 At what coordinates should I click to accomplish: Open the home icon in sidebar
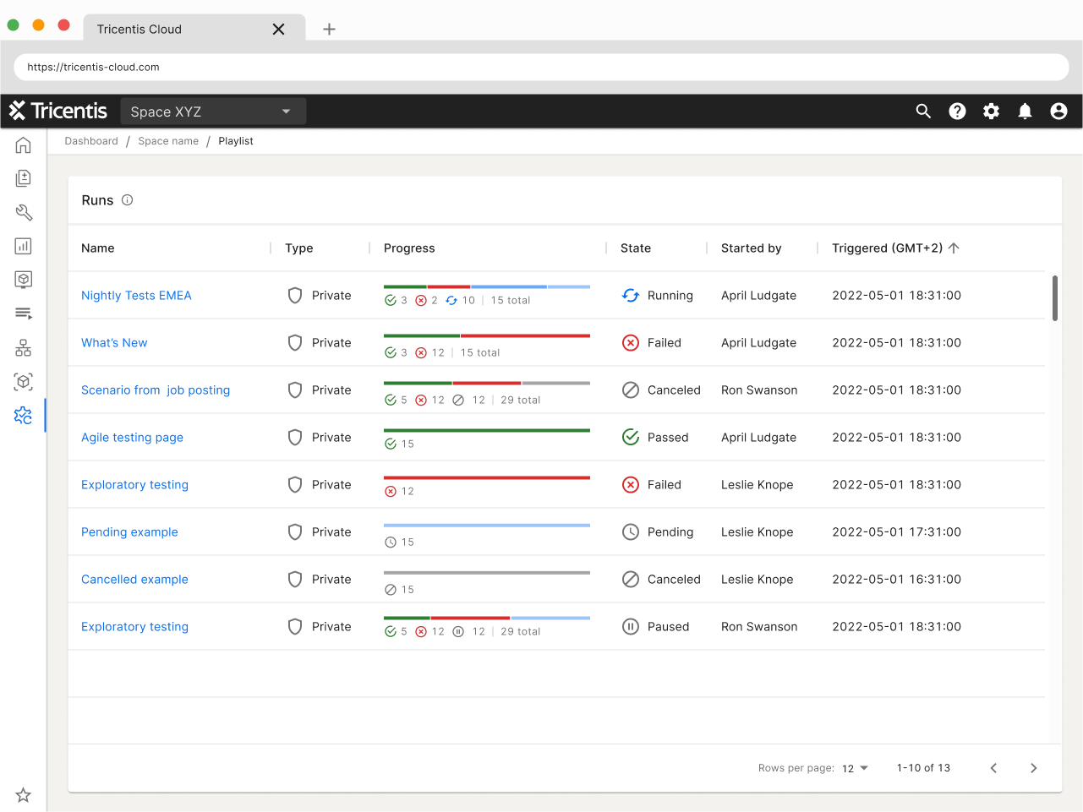[x=24, y=145]
